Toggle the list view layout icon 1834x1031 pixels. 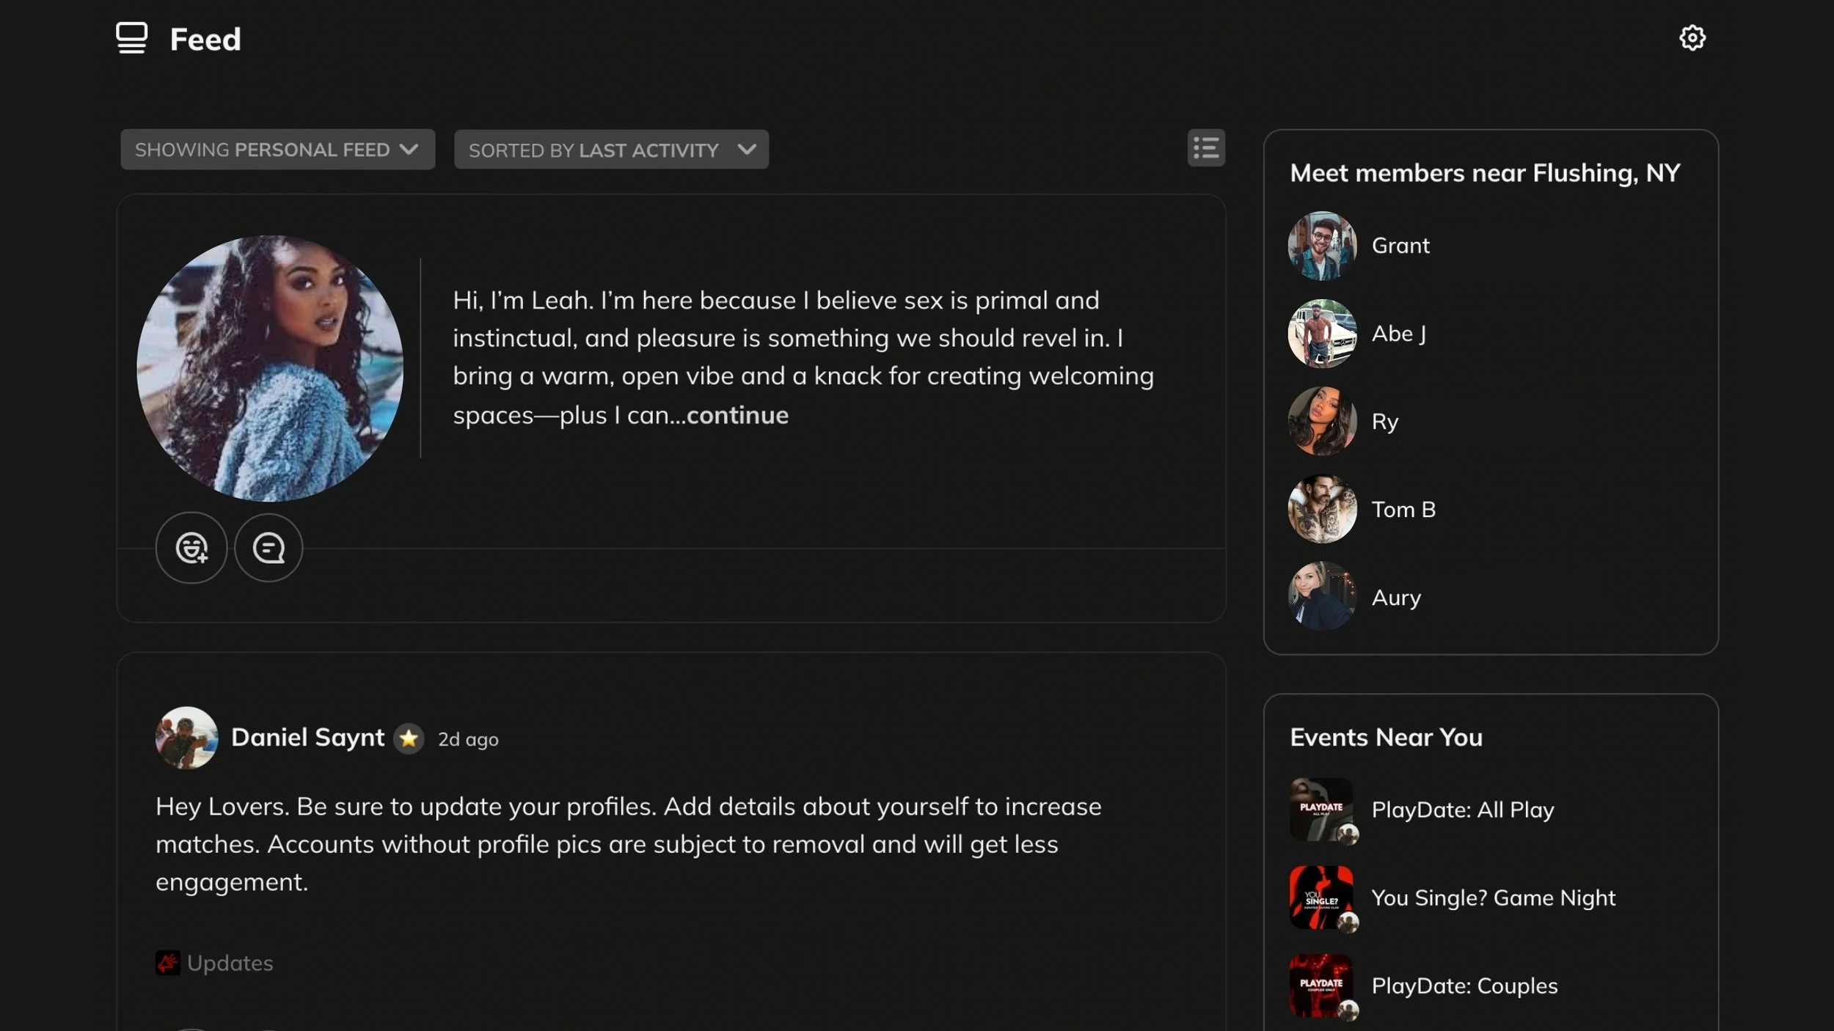pos(1206,148)
